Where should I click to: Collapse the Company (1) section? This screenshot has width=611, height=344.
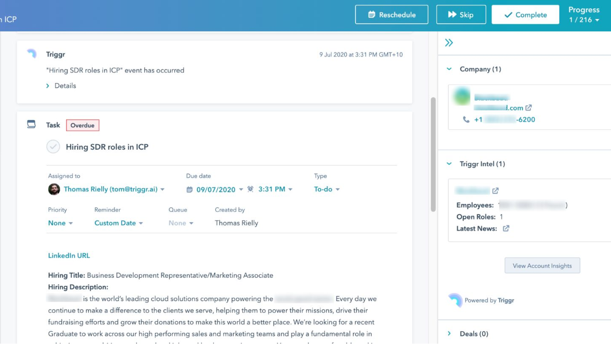449,69
